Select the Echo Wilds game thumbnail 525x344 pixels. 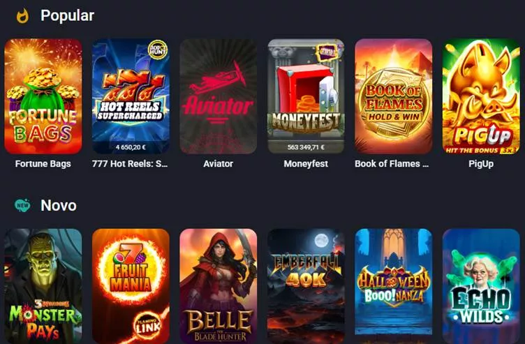(481, 287)
